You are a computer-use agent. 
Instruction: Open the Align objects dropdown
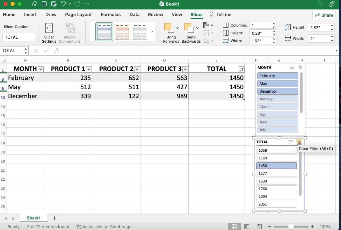pyautogui.click(x=208, y=25)
